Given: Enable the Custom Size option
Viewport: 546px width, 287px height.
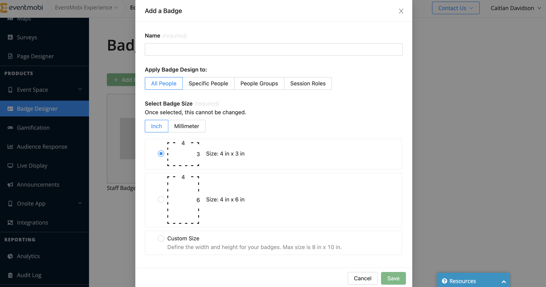Looking at the screenshot, I should 161,238.
